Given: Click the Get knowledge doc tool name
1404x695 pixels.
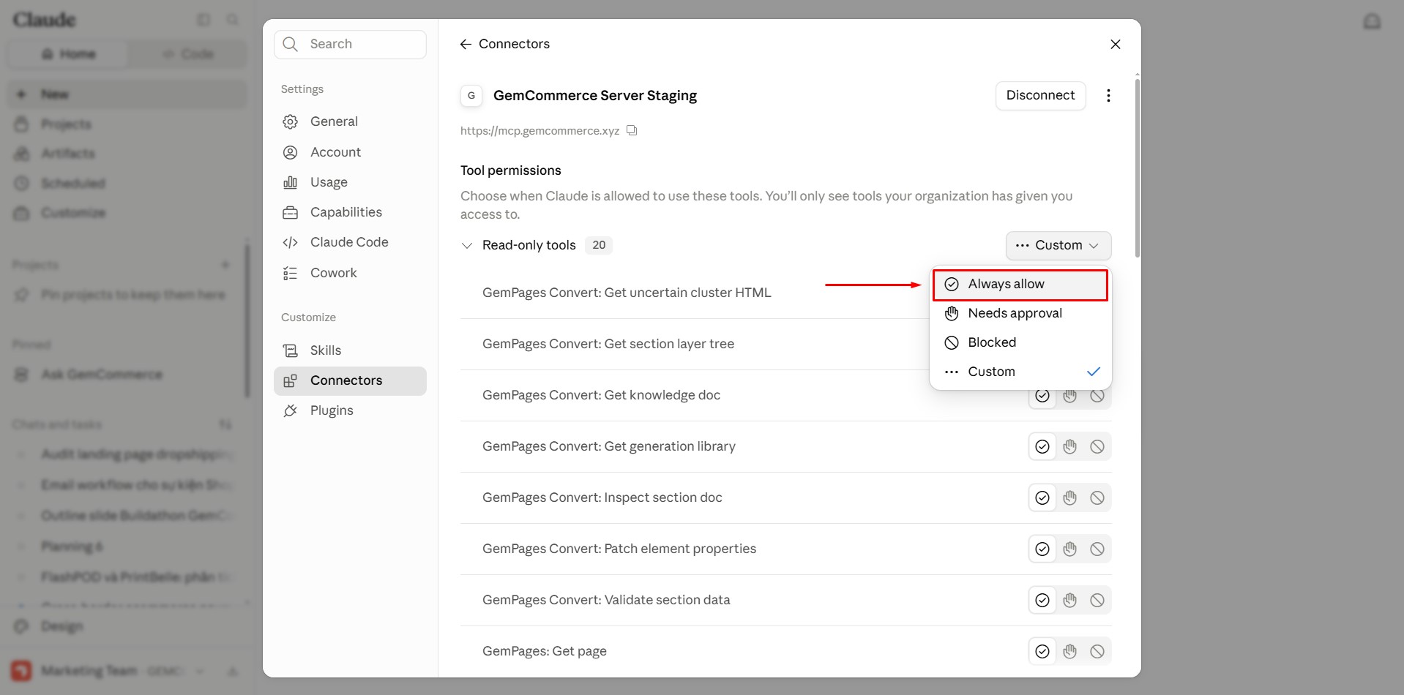Looking at the screenshot, I should (x=601, y=395).
